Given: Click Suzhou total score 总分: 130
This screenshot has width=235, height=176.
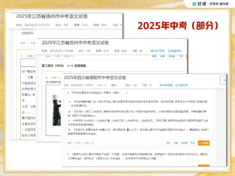Looking at the screenshot, I should [85, 51].
